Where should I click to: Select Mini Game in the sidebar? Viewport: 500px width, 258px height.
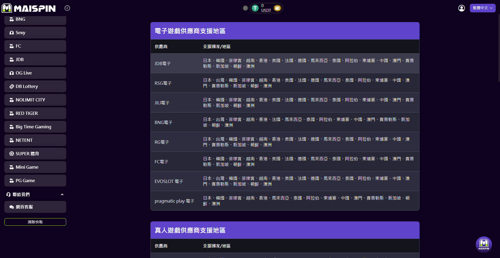coord(35,167)
